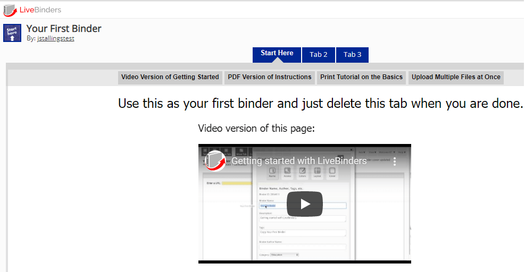Switch to Tab 2

pos(319,55)
